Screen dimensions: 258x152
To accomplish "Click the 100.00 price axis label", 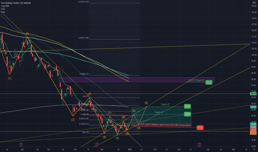I will point(254,55).
